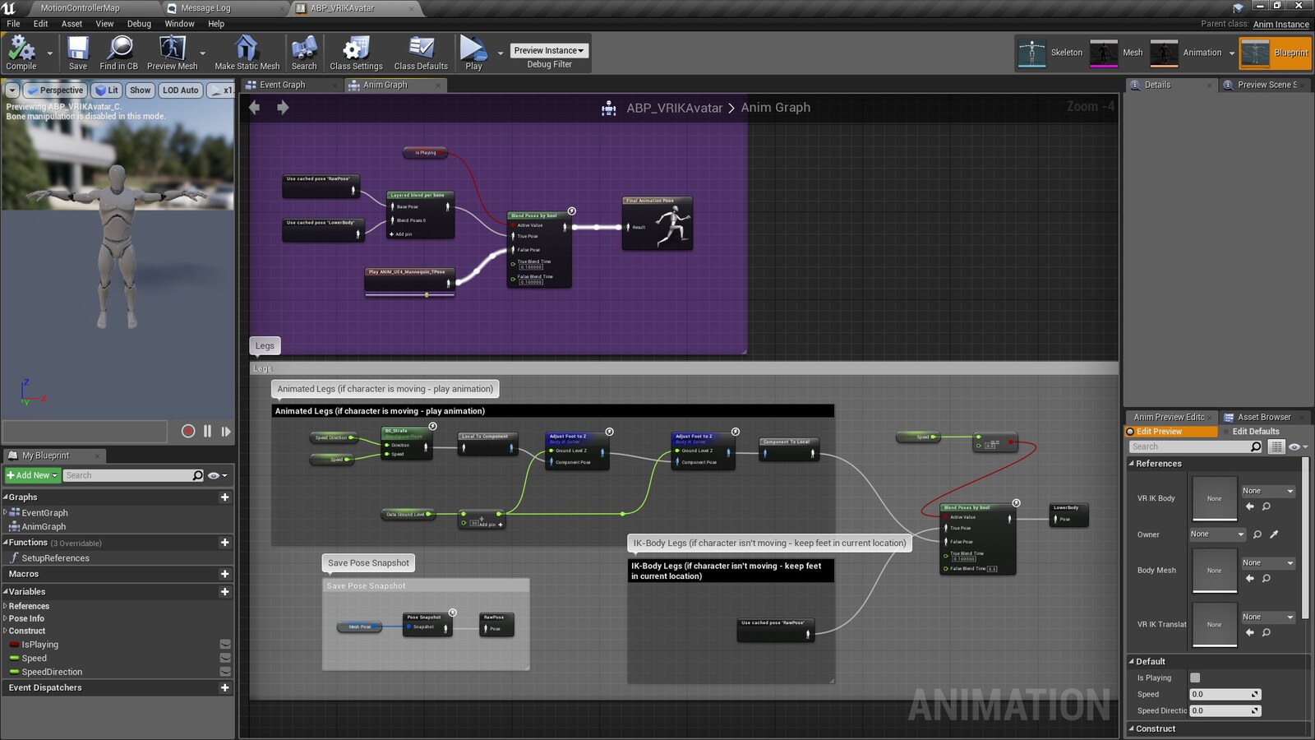Switch to the Skeleton editor mode
The width and height of the screenshot is (1315, 740).
(x=1052, y=53)
